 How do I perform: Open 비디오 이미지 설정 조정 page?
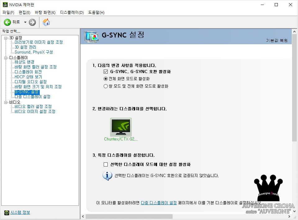tap(35, 111)
